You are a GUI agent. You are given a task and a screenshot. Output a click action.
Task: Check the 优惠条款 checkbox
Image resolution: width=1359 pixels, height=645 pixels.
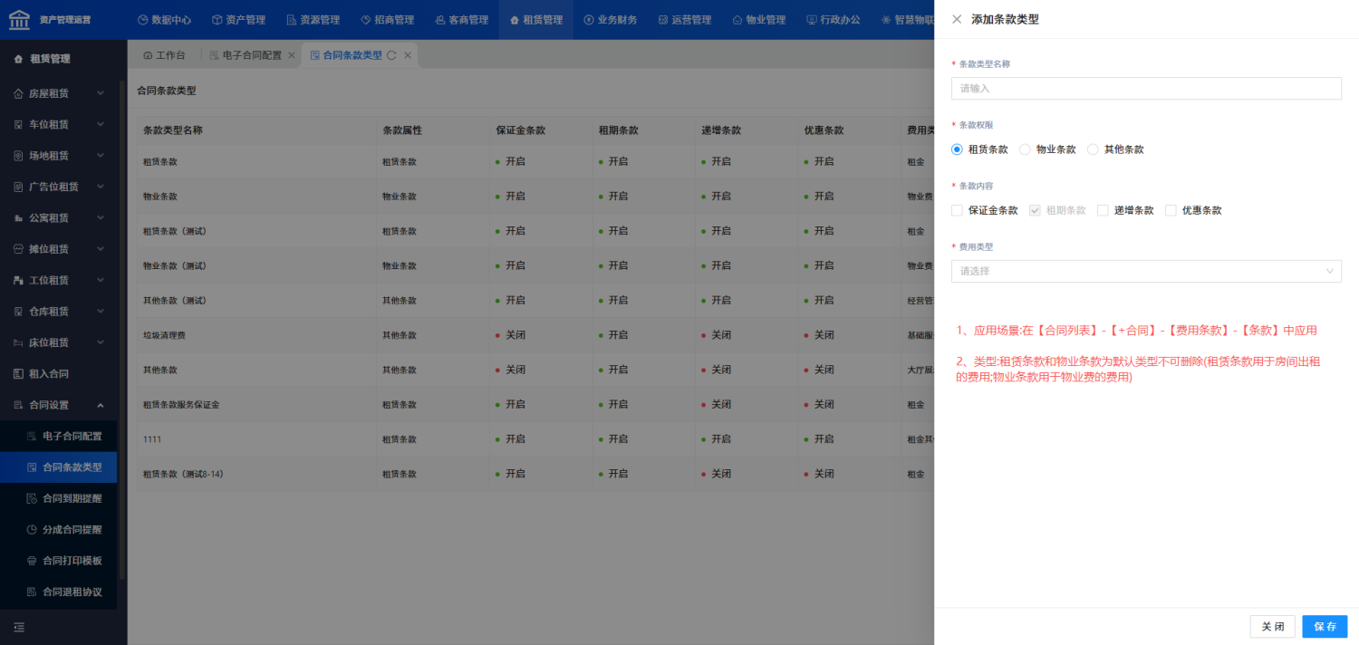[x=1171, y=210]
